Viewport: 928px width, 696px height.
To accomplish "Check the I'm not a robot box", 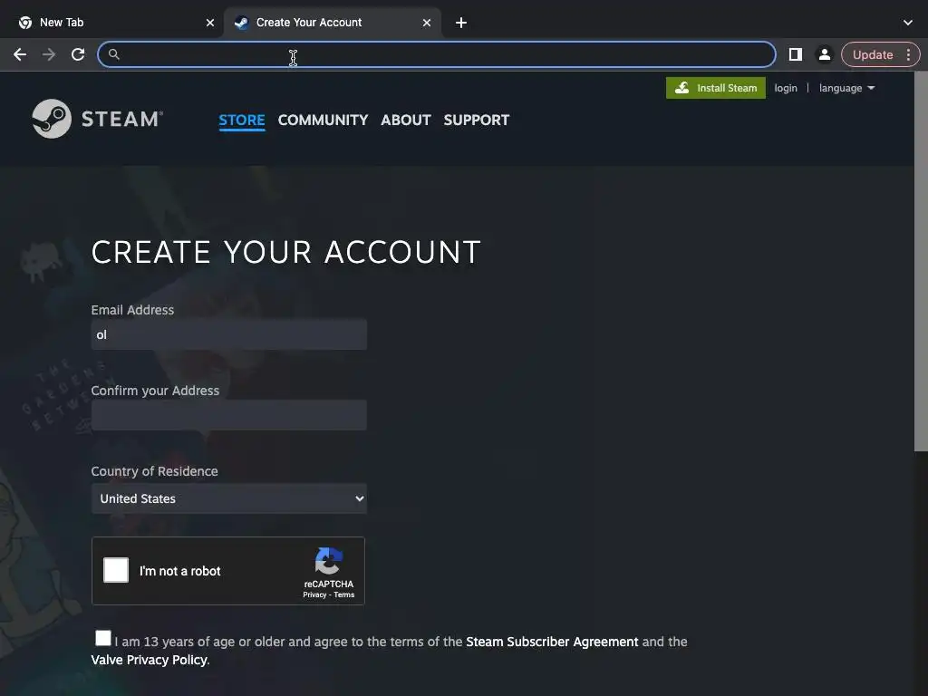I will (x=116, y=570).
